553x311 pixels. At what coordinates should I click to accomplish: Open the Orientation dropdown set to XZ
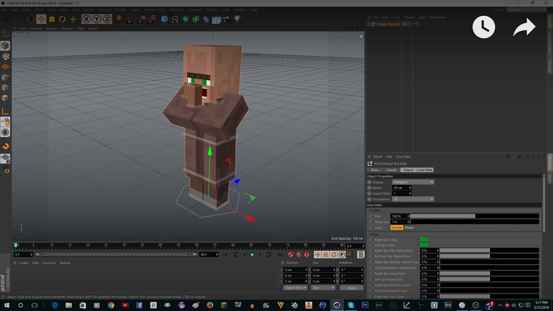[x=413, y=199]
